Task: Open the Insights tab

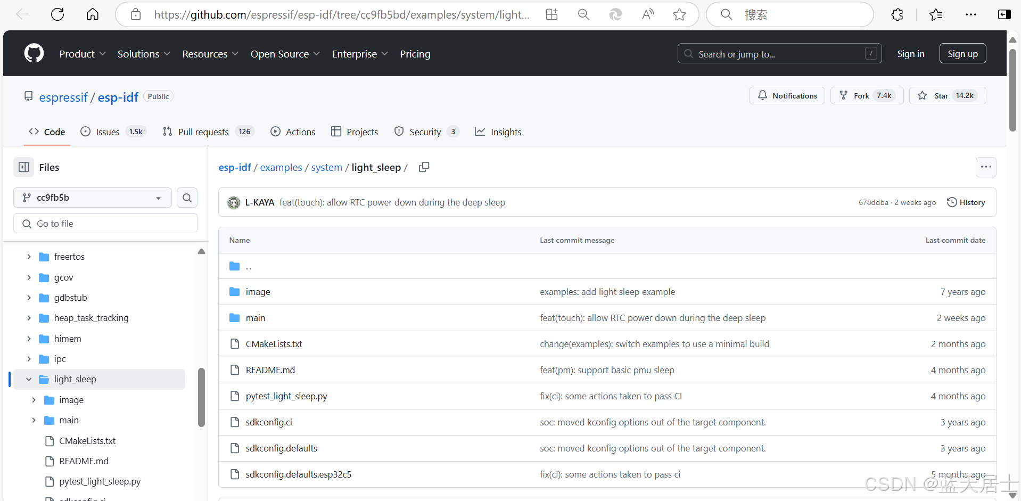Action: coord(498,132)
